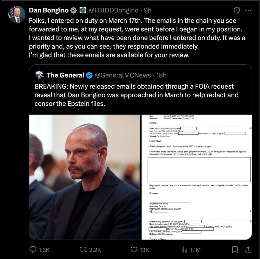Click the FBI affiliation badge next to Bongino's name
Image resolution: width=260 pixels, height=259 pixels.
[82, 10]
